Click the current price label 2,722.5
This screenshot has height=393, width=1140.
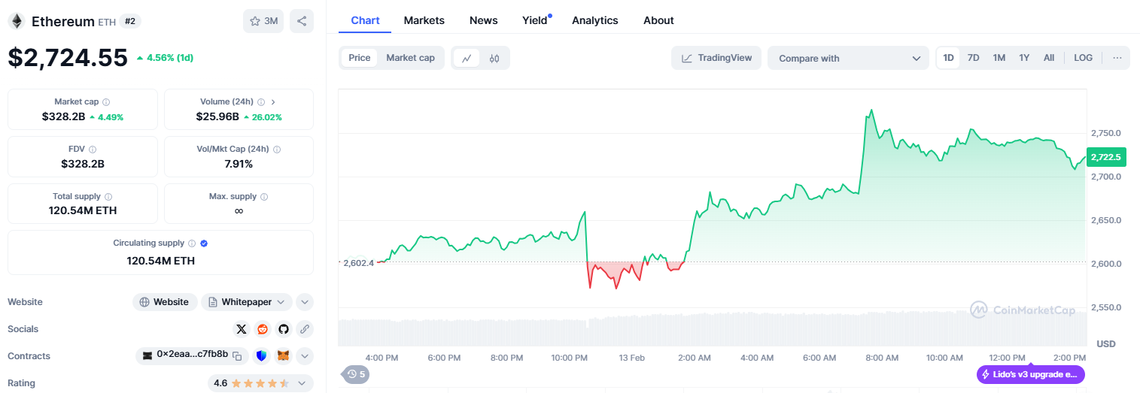coord(1106,157)
